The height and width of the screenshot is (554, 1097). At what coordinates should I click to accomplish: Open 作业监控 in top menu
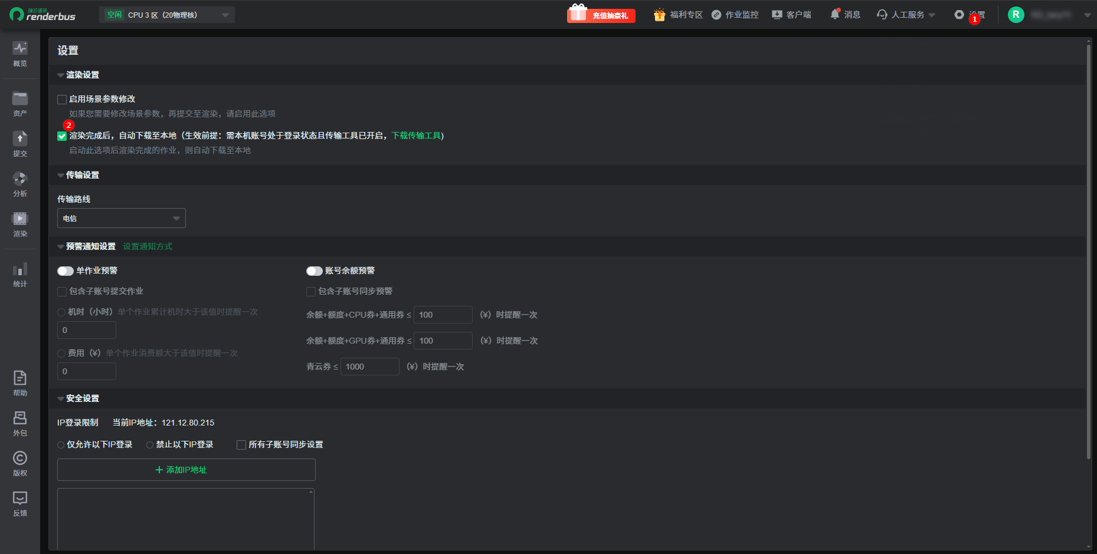(x=742, y=15)
